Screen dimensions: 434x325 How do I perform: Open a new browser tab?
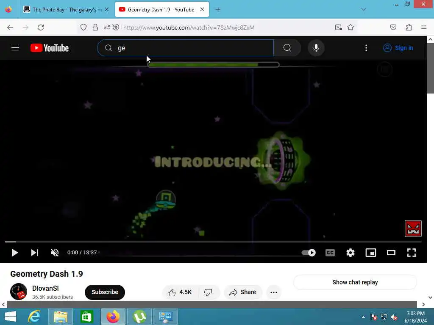pos(218,10)
